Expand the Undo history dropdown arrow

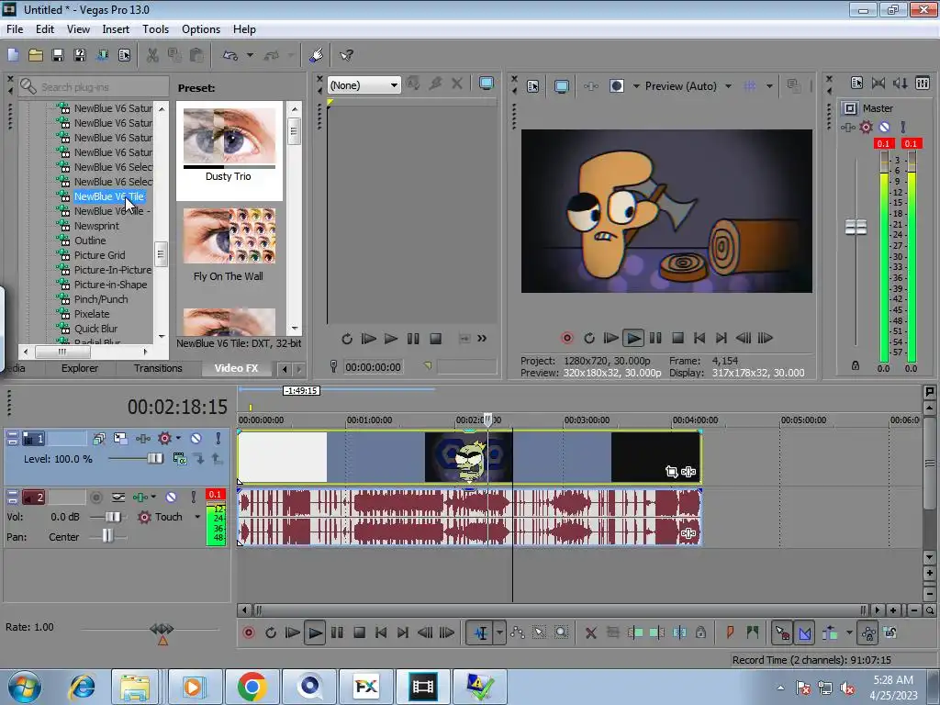250,55
